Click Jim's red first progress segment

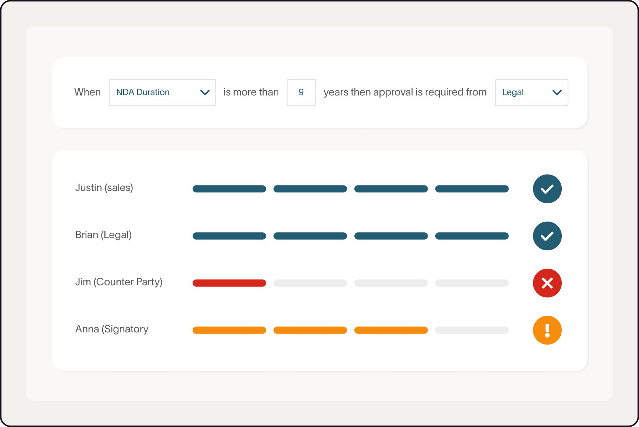tap(229, 283)
